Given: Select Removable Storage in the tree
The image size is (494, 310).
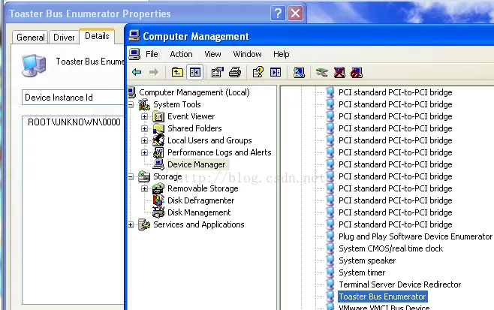Looking at the screenshot, I should 203,188.
